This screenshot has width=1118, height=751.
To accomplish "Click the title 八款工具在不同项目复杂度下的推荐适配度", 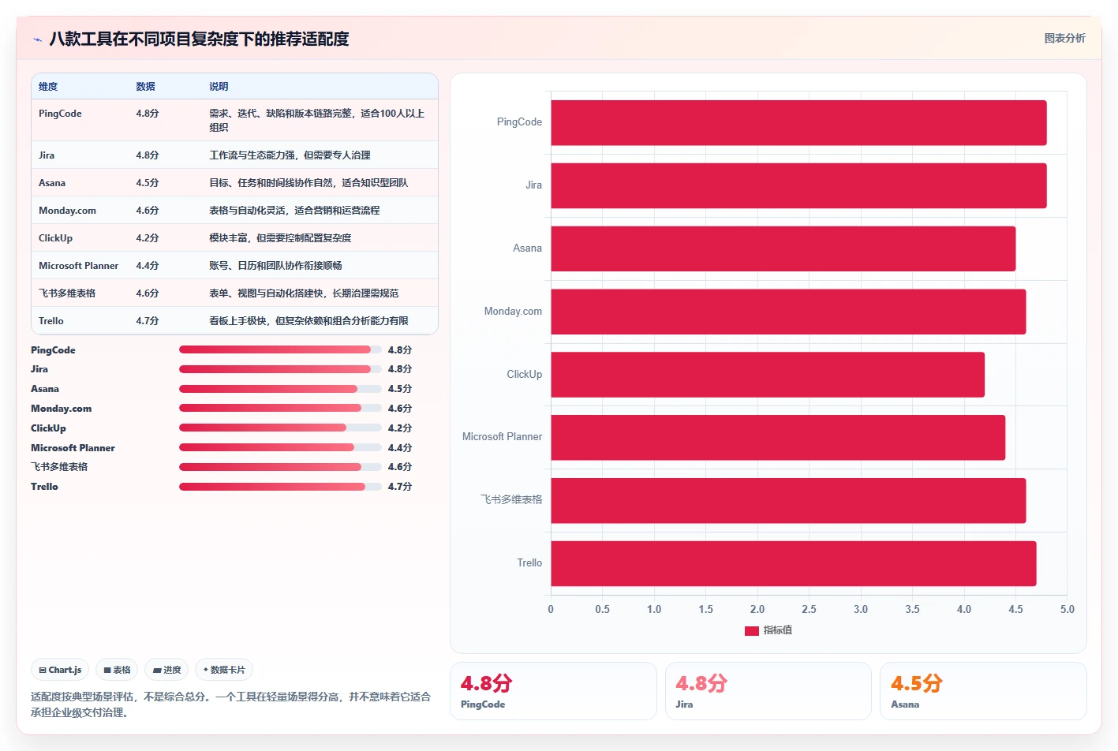I will (199, 39).
